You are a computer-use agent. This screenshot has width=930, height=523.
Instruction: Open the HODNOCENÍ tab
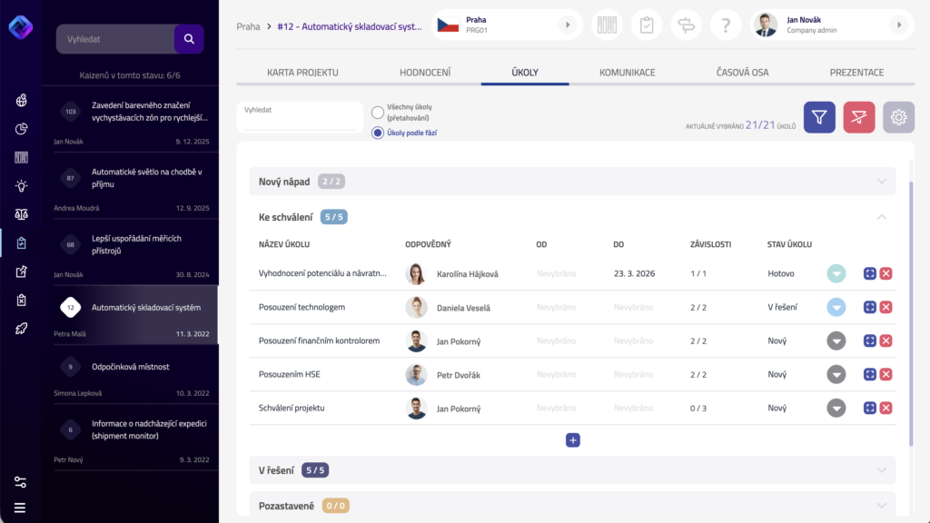point(425,73)
